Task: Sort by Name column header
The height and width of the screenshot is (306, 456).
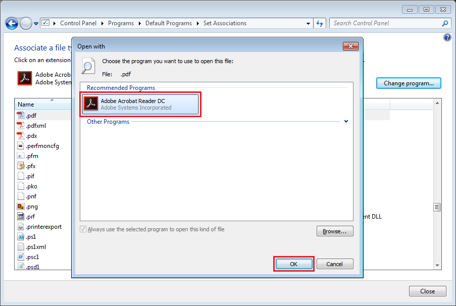Action: click(43, 105)
